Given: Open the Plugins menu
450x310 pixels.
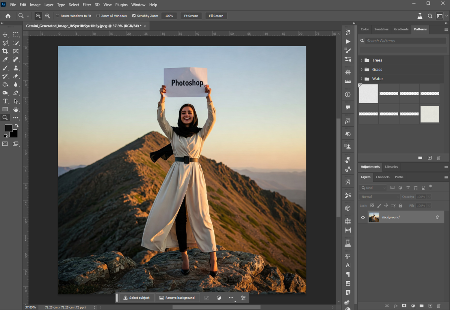Looking at the screenshot, I should [x=121, y=5].
